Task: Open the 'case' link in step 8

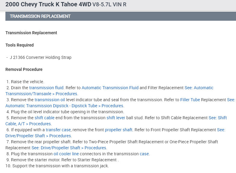Action: 144,154
